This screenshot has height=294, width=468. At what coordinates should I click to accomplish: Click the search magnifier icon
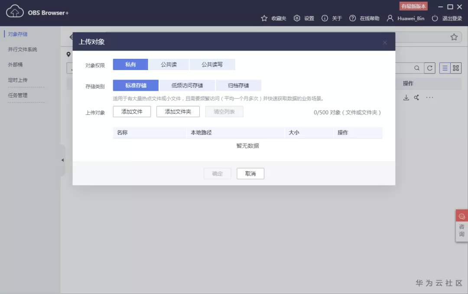(x=417, y=68)
